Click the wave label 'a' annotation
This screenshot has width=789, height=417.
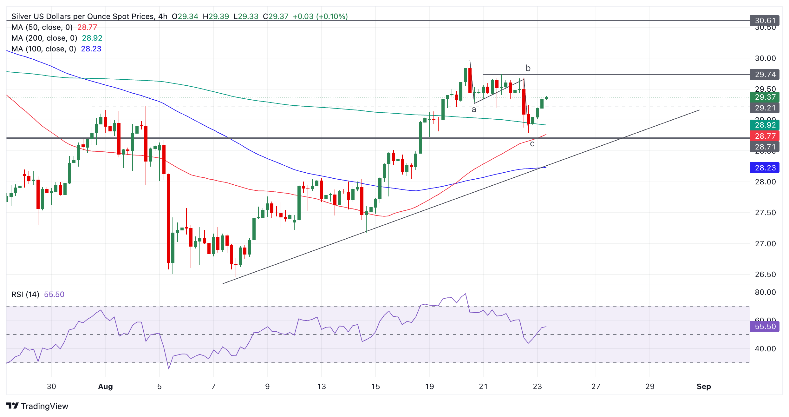pyautogui.click(x=474, y=109)
